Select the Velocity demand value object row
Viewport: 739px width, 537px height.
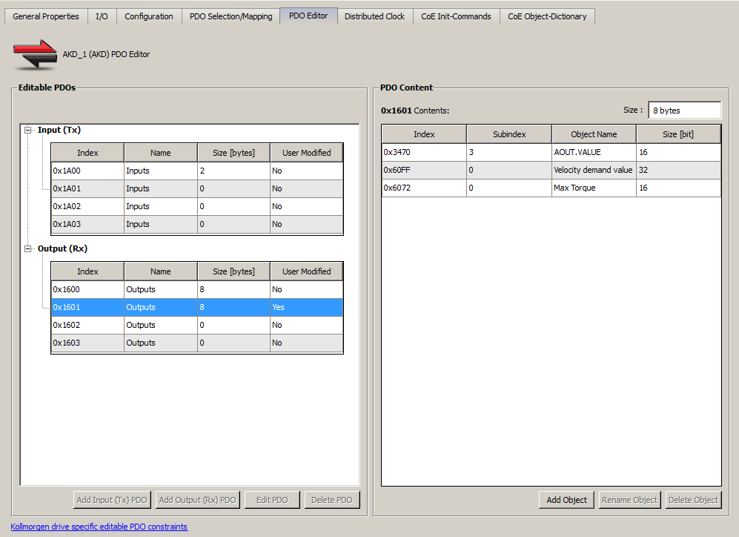551,170
